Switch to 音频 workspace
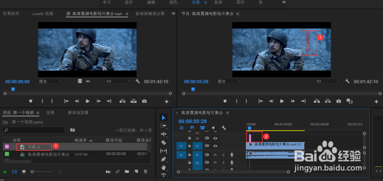Image resolution: width=383 pixels, height=181 pixels. pyautogui.click(x=218, y=2)
